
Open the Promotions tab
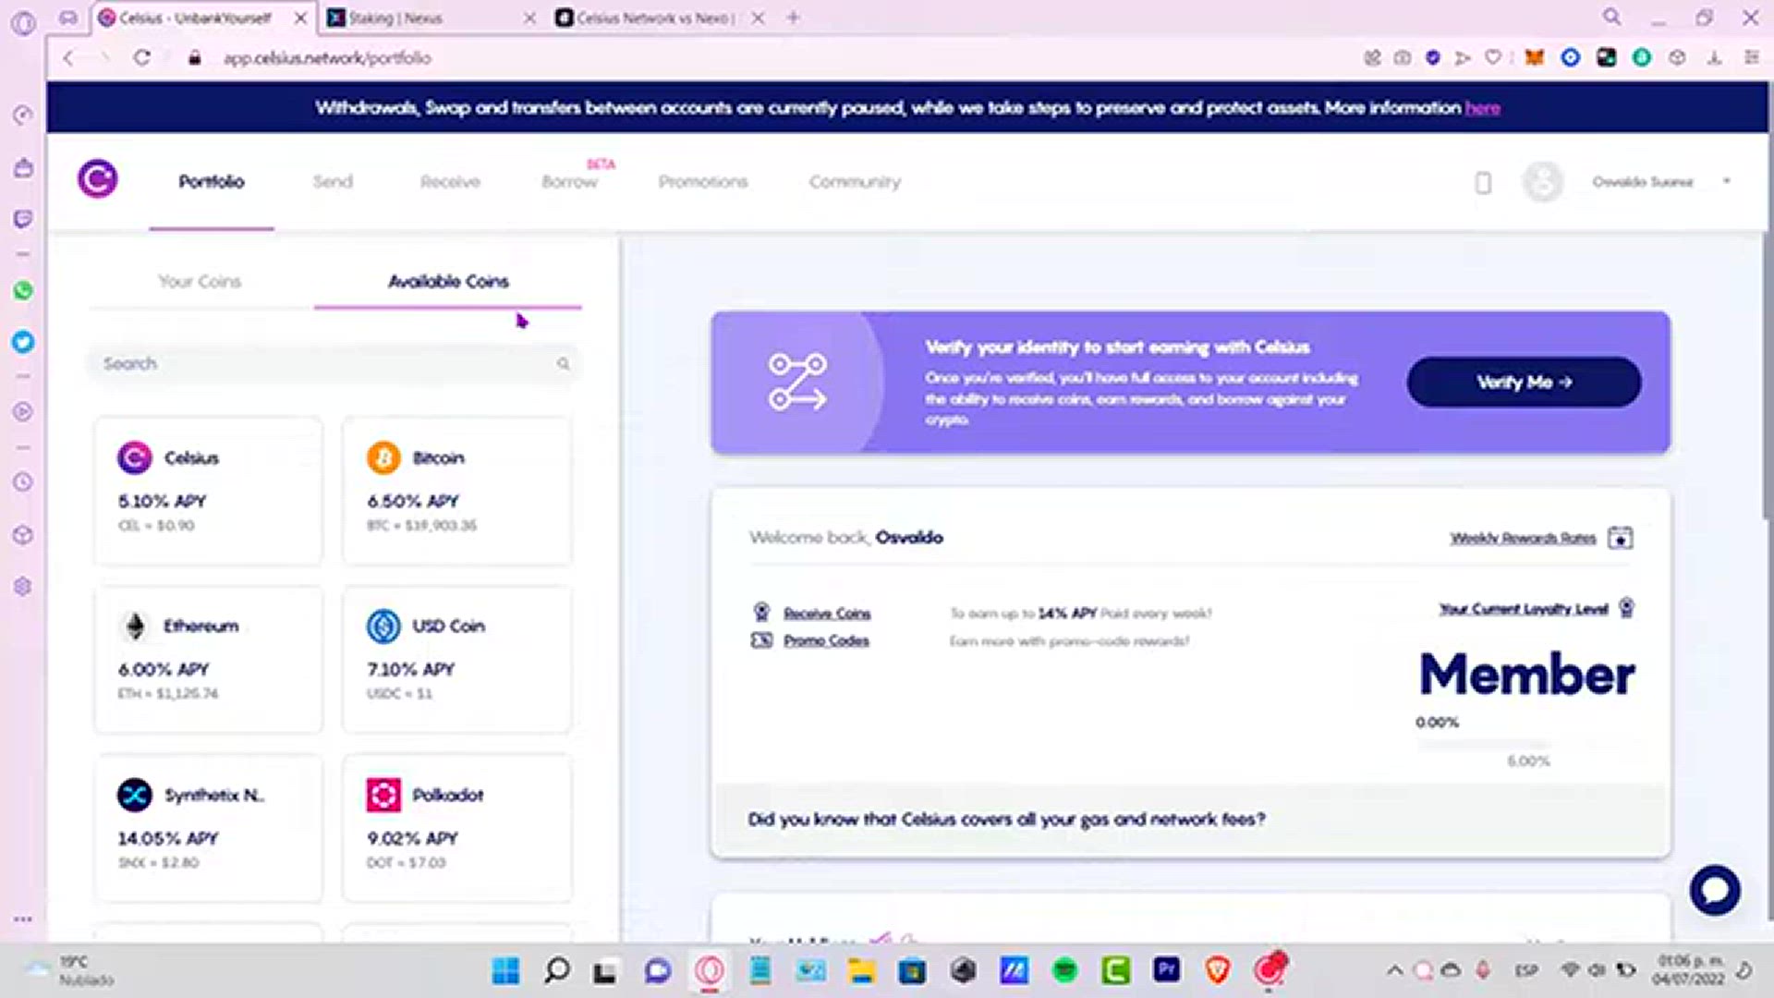coord(703,182)
